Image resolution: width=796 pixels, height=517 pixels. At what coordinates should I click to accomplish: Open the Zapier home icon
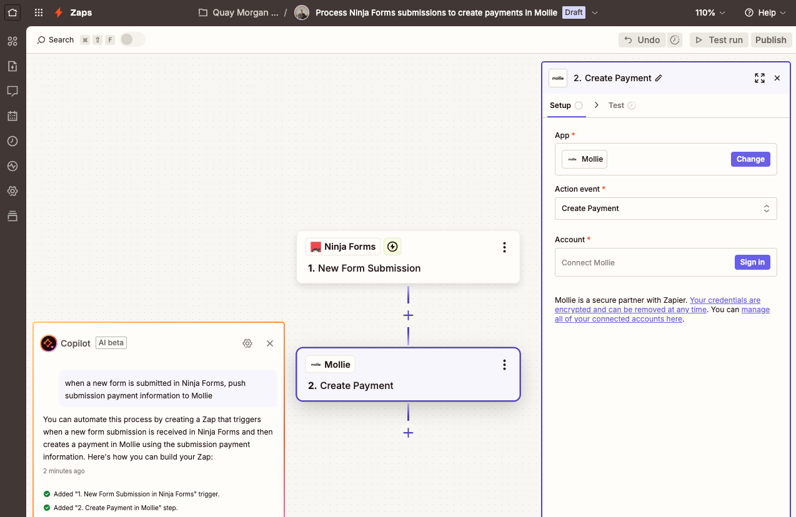[x=12, y=12]
